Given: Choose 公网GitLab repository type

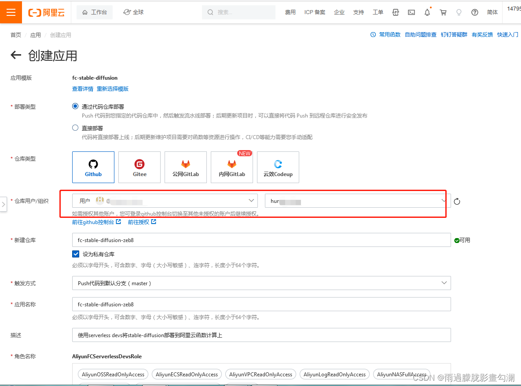Looking at the screenshot, I should tap(186, 167).
